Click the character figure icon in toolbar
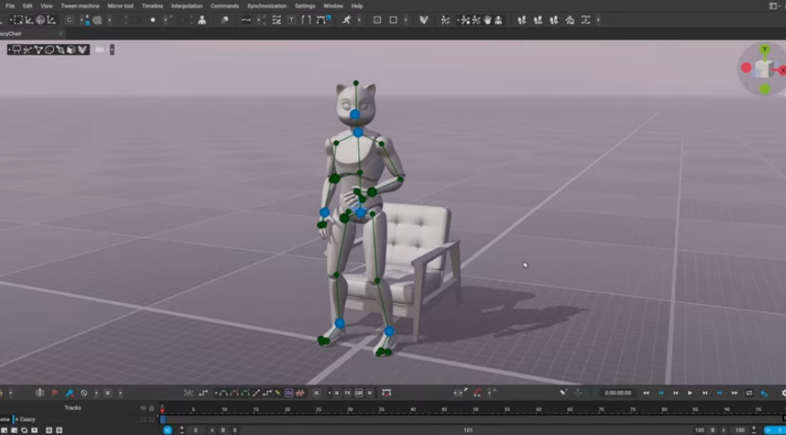The height and width of the screenshot is (435, 786). click(x=202, y=20)
